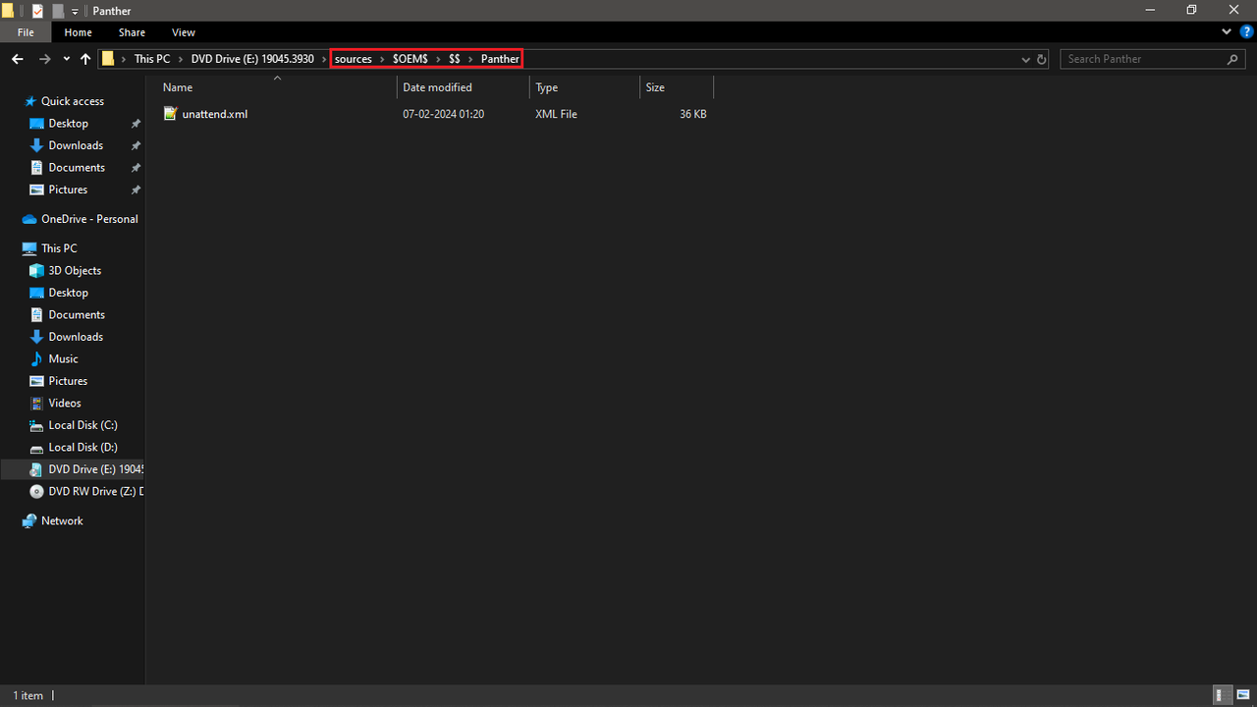Switch to details view in status bar

[x=1223, y=695]
